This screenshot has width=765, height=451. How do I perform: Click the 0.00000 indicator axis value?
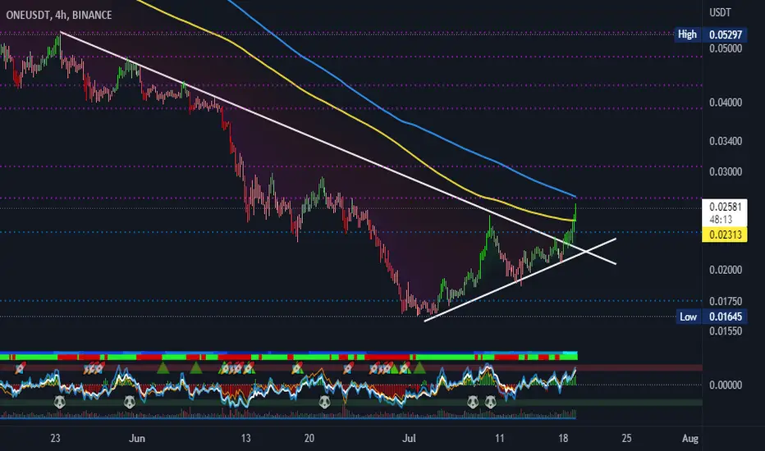(726, 385)
